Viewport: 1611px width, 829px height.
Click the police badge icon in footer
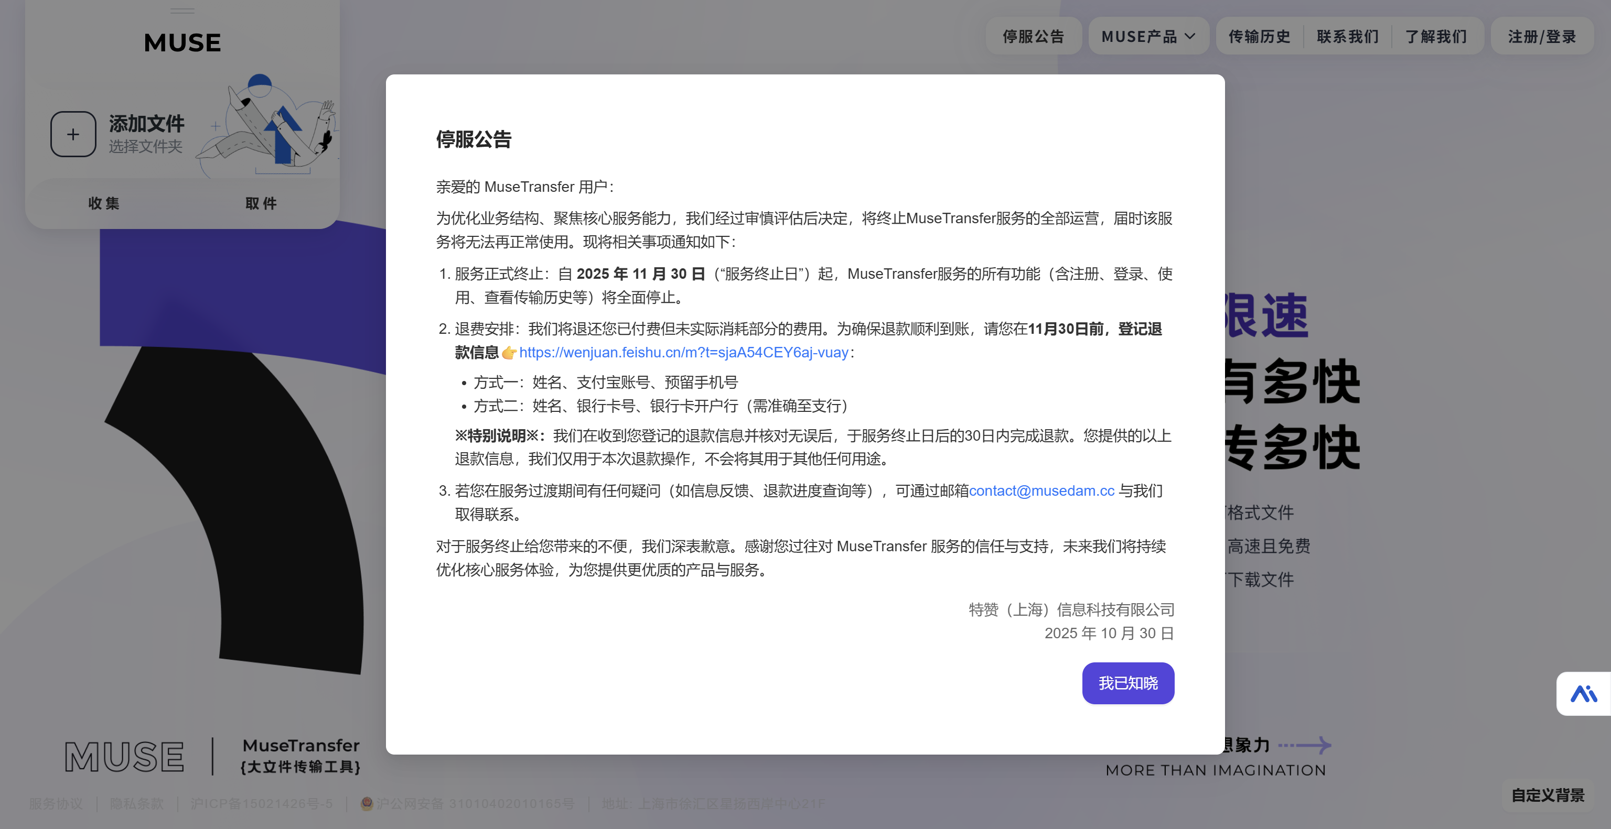367,803
